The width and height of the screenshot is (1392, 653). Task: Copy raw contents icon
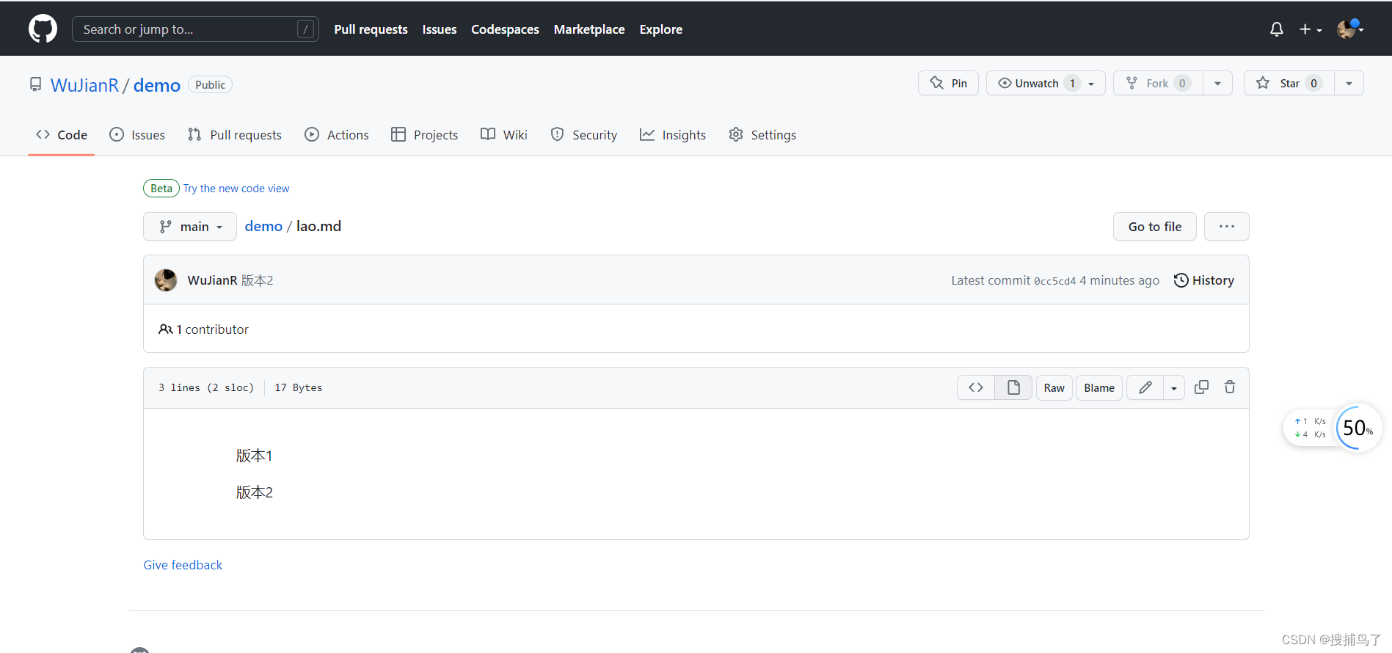tap(1201, 387)
